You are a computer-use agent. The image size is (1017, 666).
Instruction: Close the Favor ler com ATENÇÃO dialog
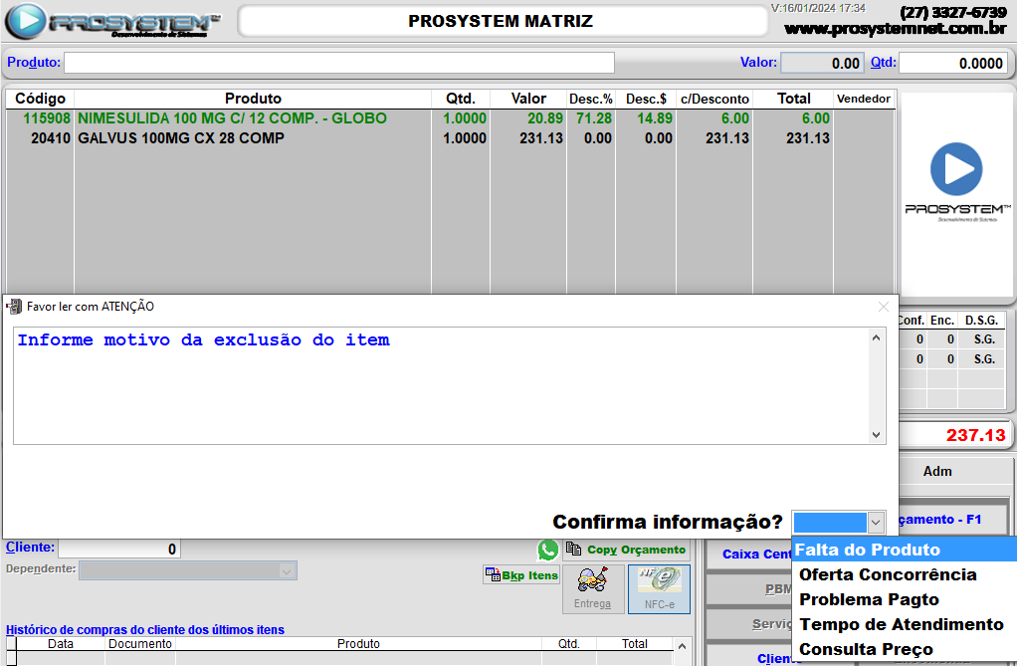click(x=883, y=307)
